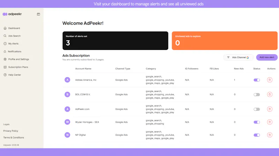This screenshot has height=156, width=279.
Task: Delete the AdPeekr.com alert
Action: [270, 109]
